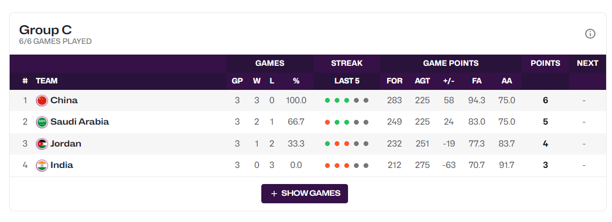The height and width of the screenshot is (222, 612).
Task: Click Saudi Arabia's first orange streak dot
Action: (327, 122)
